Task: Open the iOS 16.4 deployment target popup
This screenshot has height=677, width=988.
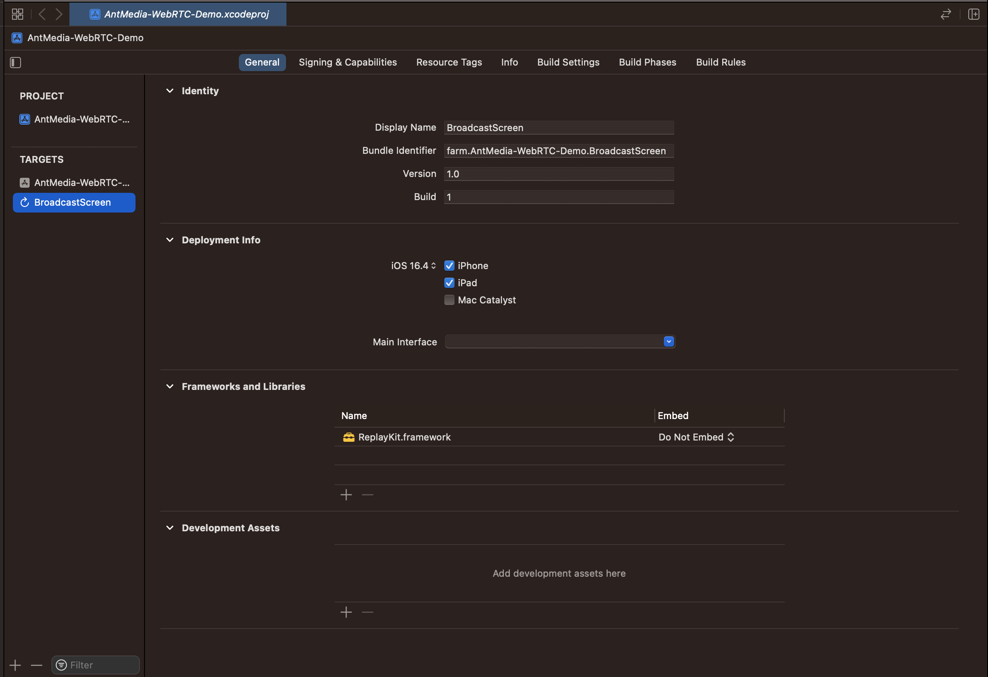Action: click(413, 266)
